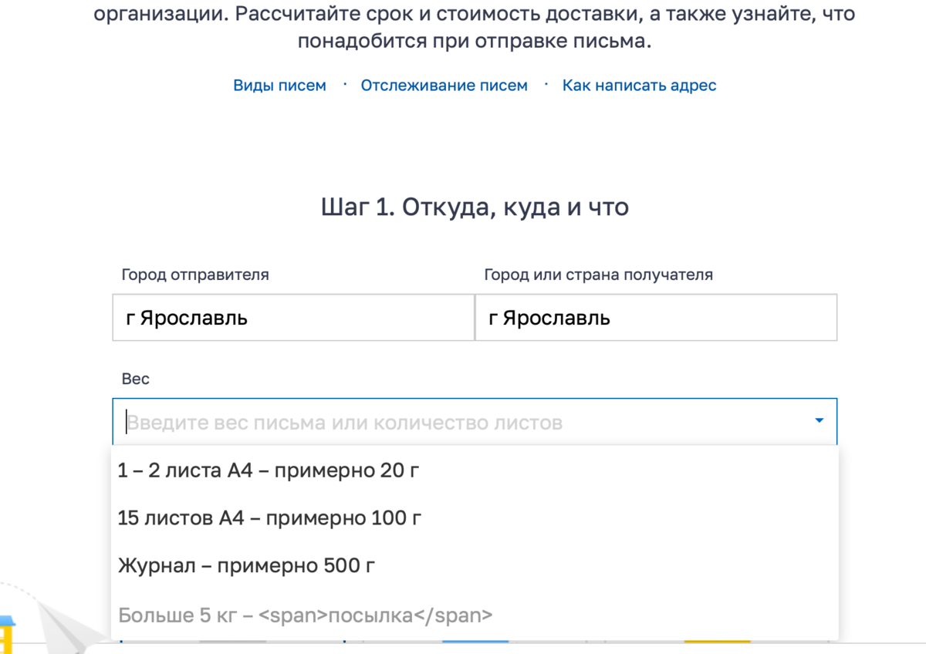The image size is (926, 654).
Task: Choose the "Журнал – примерно 500 г" preset
Action: pyautogui.click(x=245, y=565)
